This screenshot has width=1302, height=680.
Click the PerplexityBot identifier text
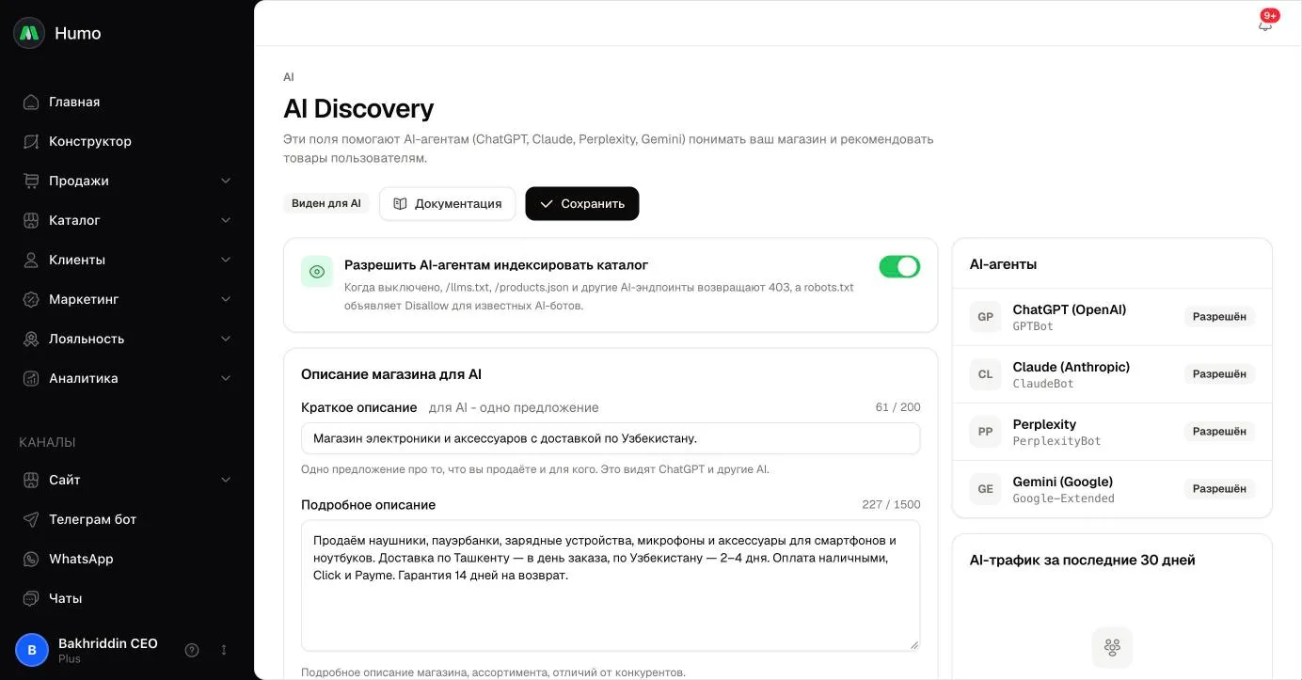click(x=1056, y=441)
